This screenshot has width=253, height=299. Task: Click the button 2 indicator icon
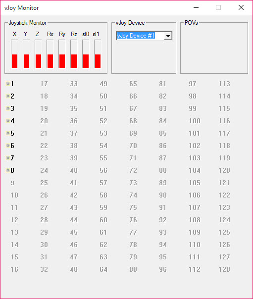pyautogui.click(x=8, y=96)
